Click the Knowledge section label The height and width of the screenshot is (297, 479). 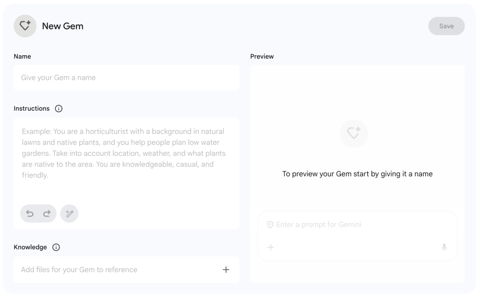(30, 247)
